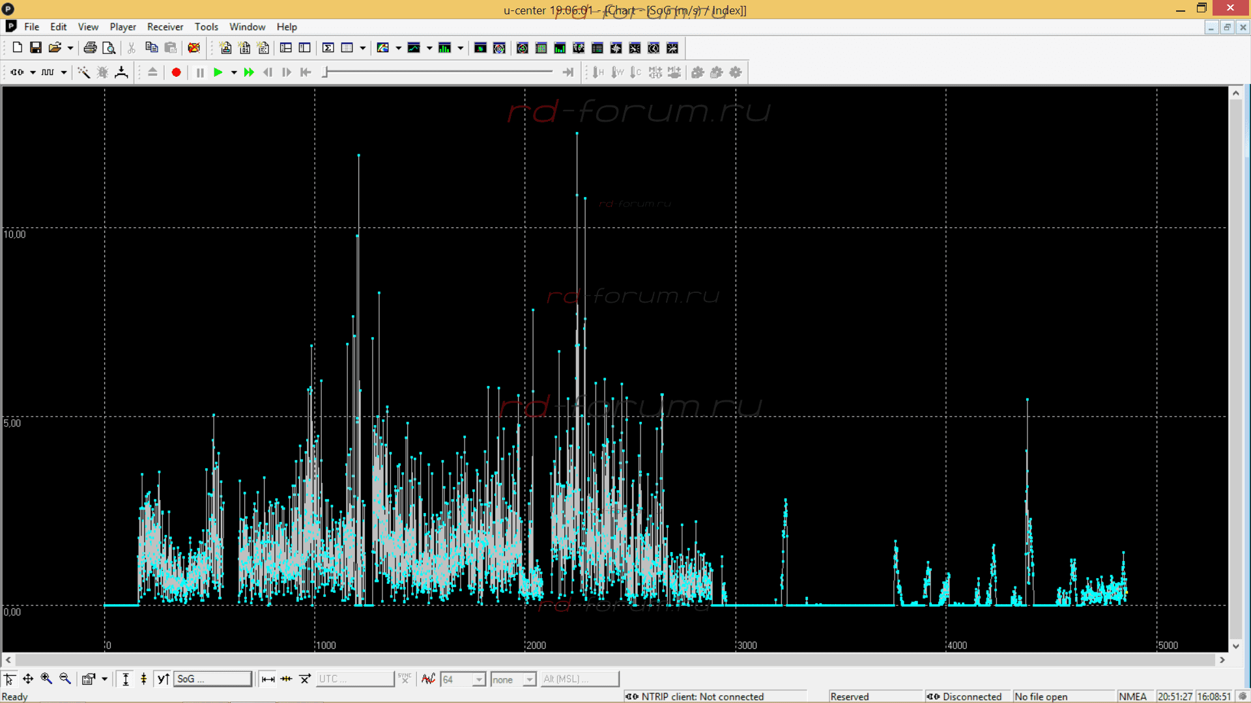Open the Print Preview icon
The height and width of the screenshot is (703, 1251).
[x=109, y=48]
